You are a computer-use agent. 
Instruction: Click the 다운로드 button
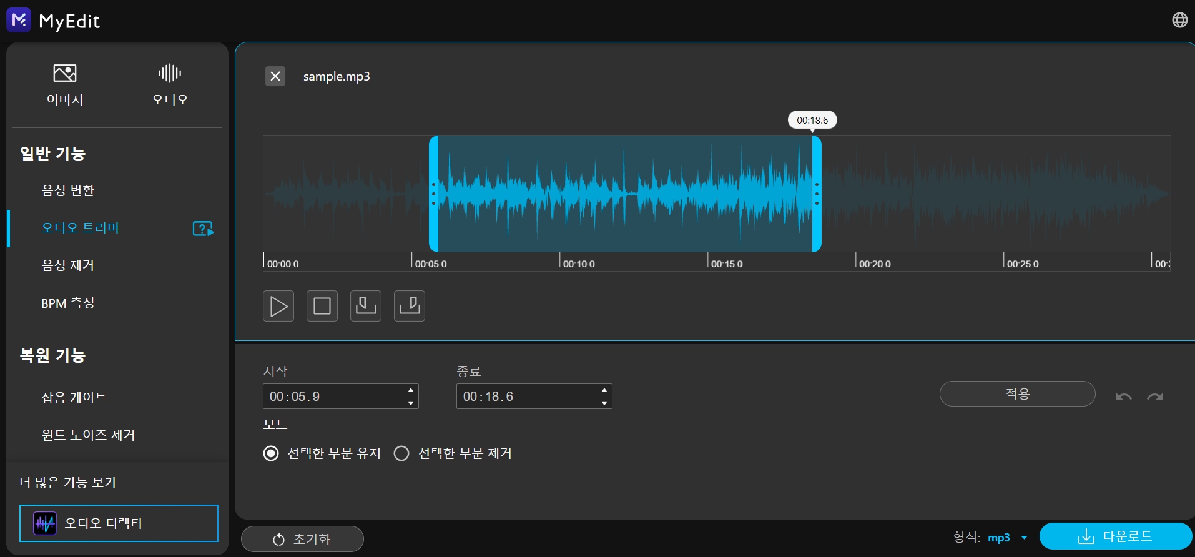pyautogui.click(x=1116, y=536)
